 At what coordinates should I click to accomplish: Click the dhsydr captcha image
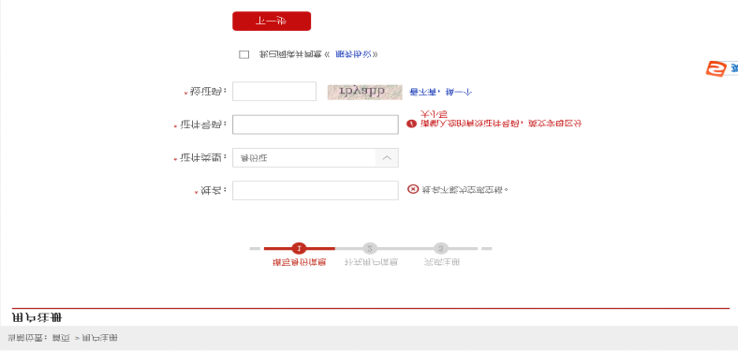[x=364, y=93]
